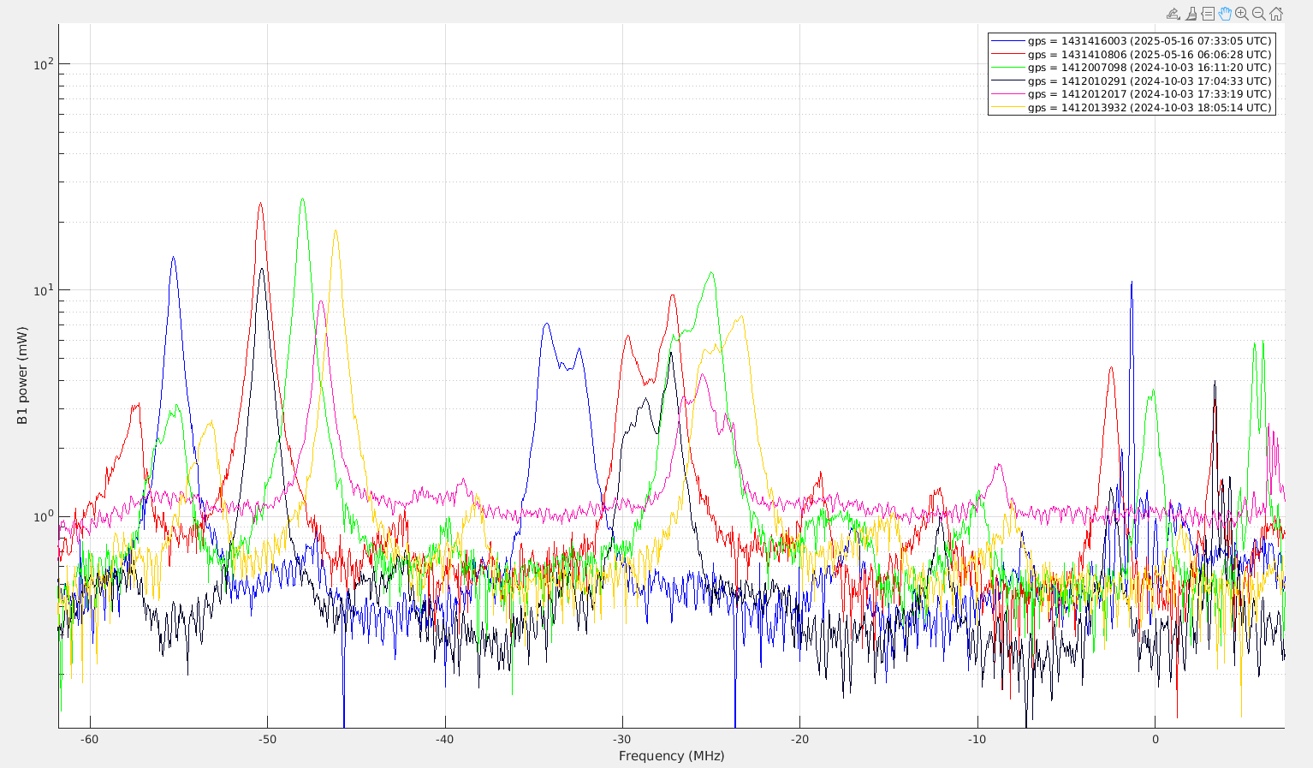Click the 0 x-axis tick label
This screenshot has height=768, width=1313.
(1155, 740)
